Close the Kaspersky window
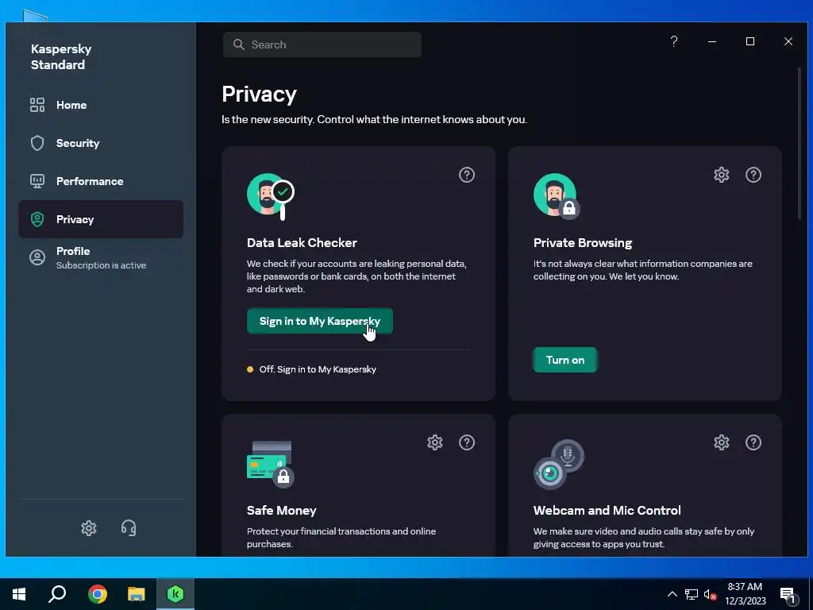The image size is (813, 610). pos(788,41)
